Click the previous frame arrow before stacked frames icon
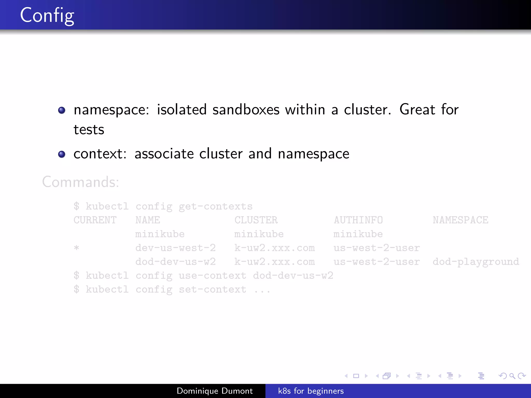 [x=377, y=376]
